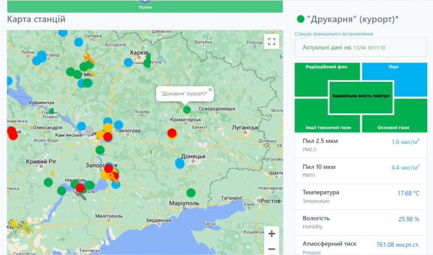Click the 1.6 мкг/м³ value
433x255 pixels.
pyautogui.click(x=405, y=142)
